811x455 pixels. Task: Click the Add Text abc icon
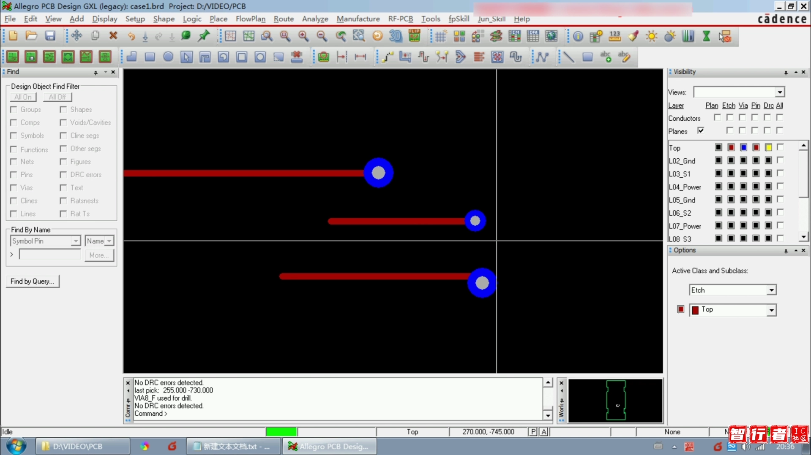[x=606, y=57]
